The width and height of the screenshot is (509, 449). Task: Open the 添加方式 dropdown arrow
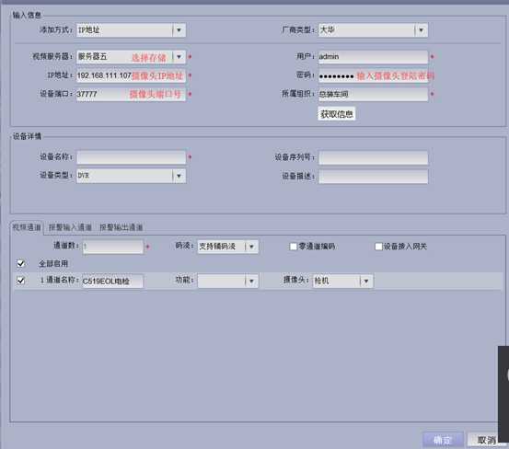tap(179, 30)
